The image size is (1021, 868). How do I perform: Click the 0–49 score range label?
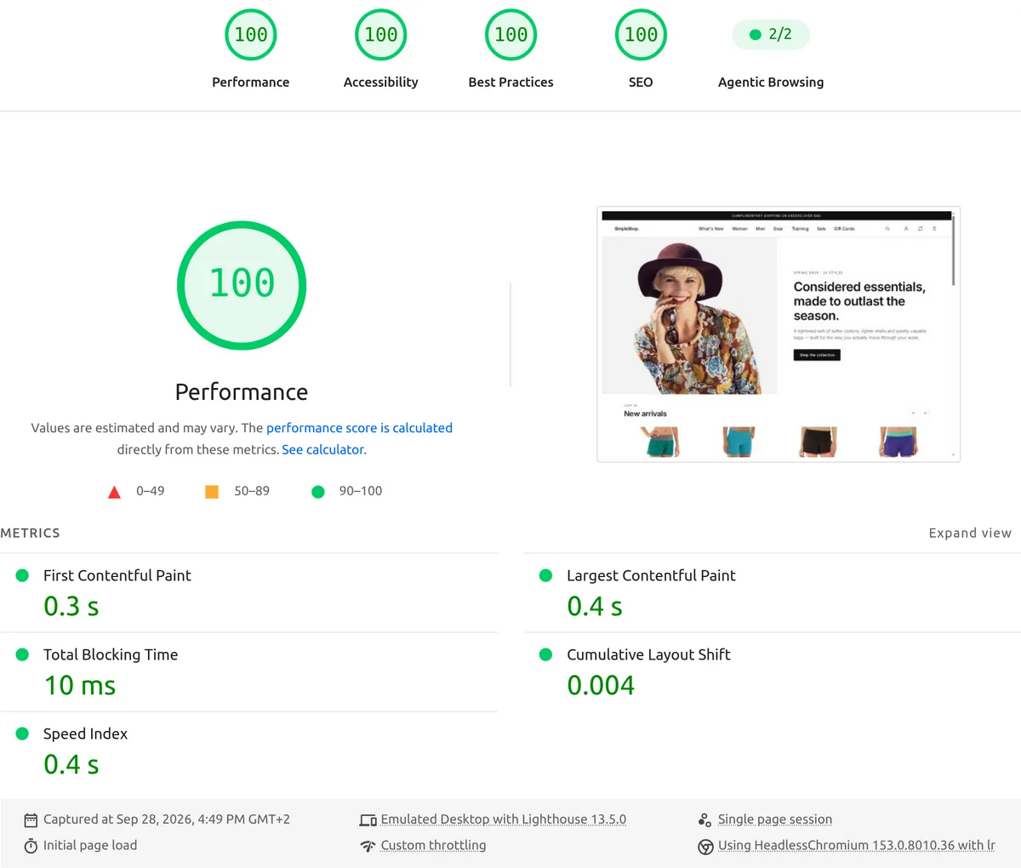[151, 491]
